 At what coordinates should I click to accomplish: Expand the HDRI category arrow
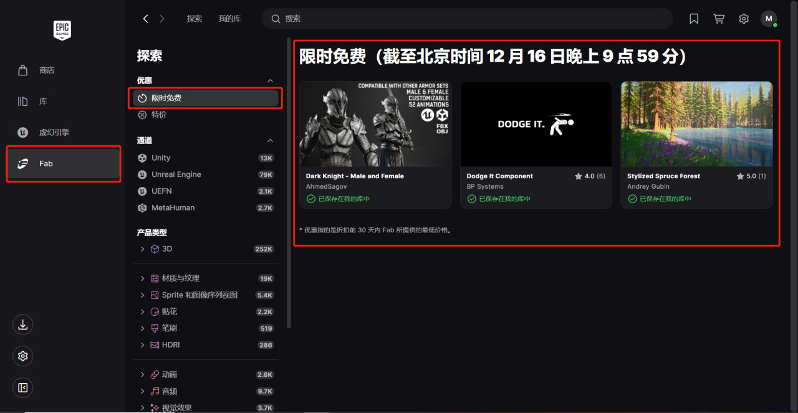coord(142,345)
